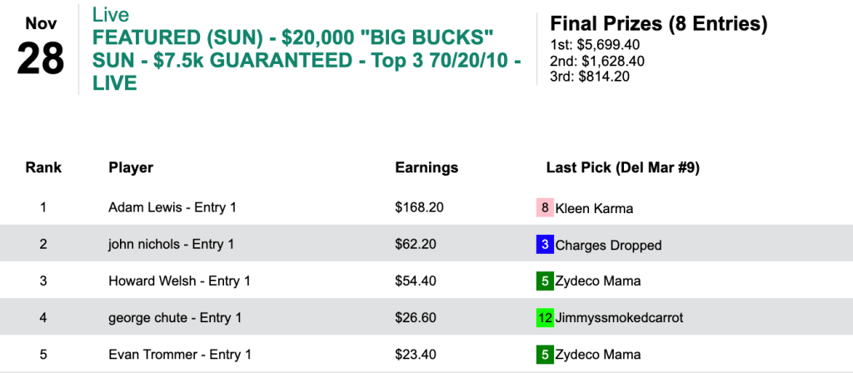This screenshot has height=373, width=853.
Task: Click the Charges Dropped pick name
Action: pyautogui.click(x=608, y=245)
